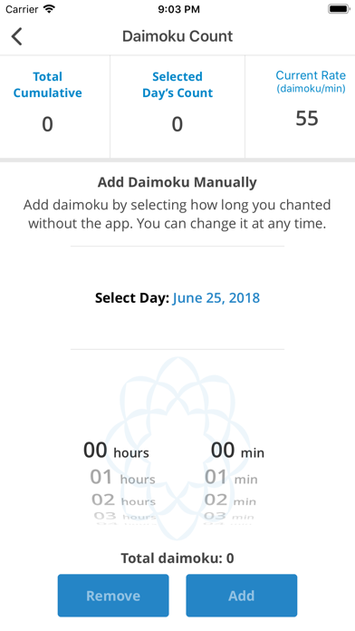Select 02 min in the picker
The height and width of the screenshot is (631, 355).
pyautogui.click(x=230, y=500)
